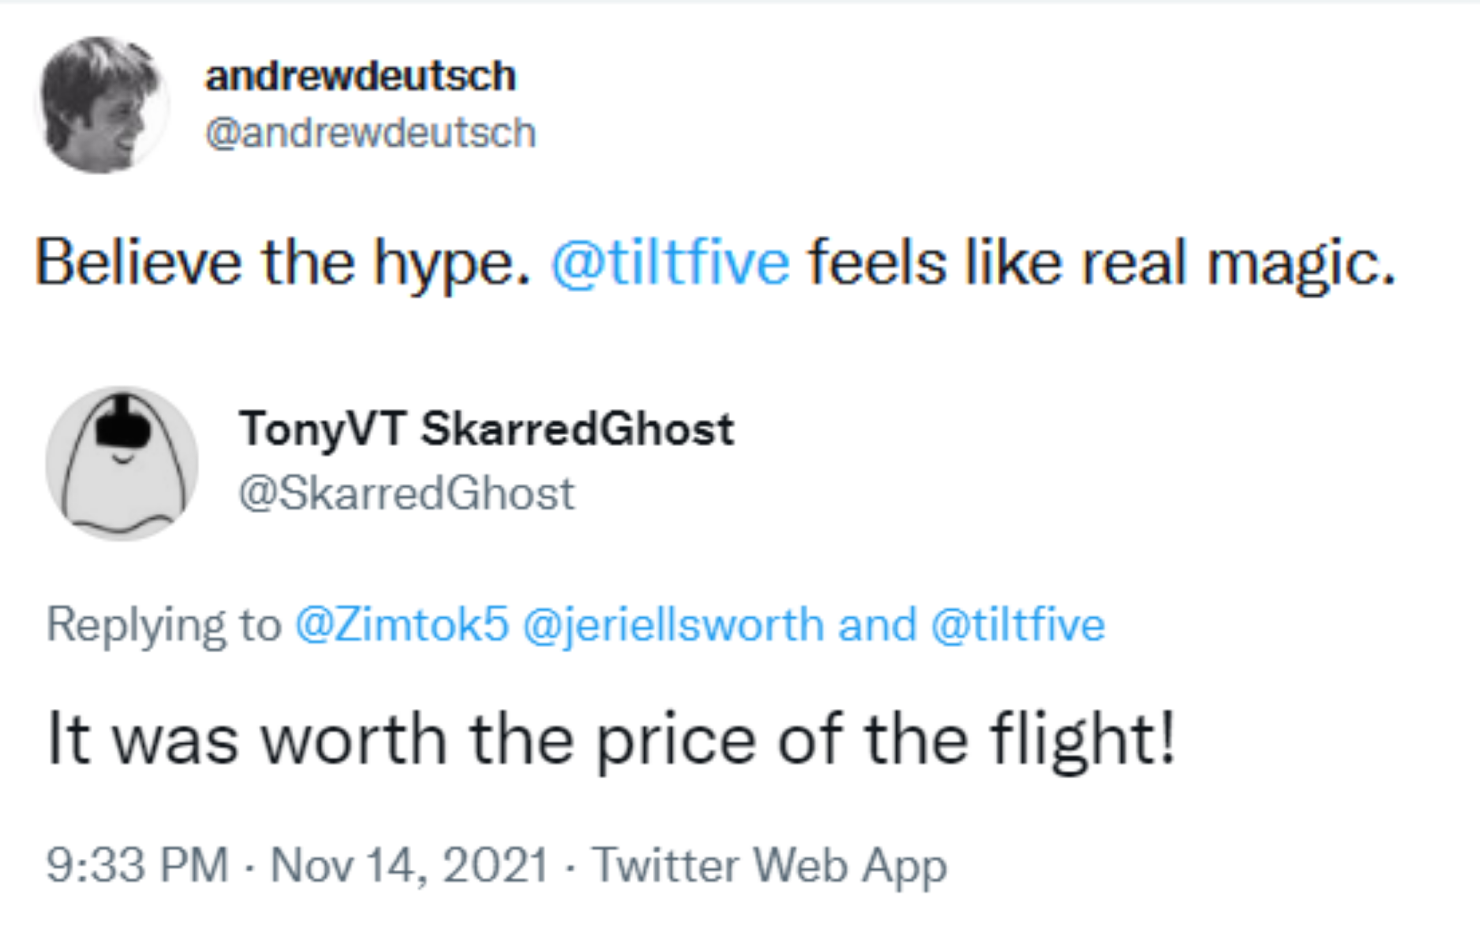
Task: Click the word 'flight!' in reply
Action: coord(1083,739)
